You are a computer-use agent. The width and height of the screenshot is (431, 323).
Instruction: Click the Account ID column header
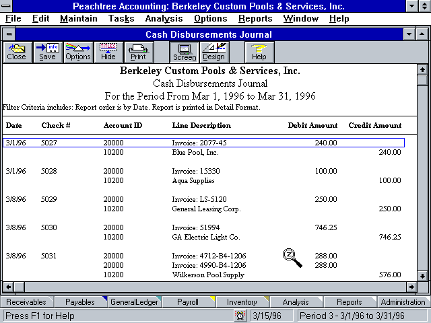pos(123,125)
